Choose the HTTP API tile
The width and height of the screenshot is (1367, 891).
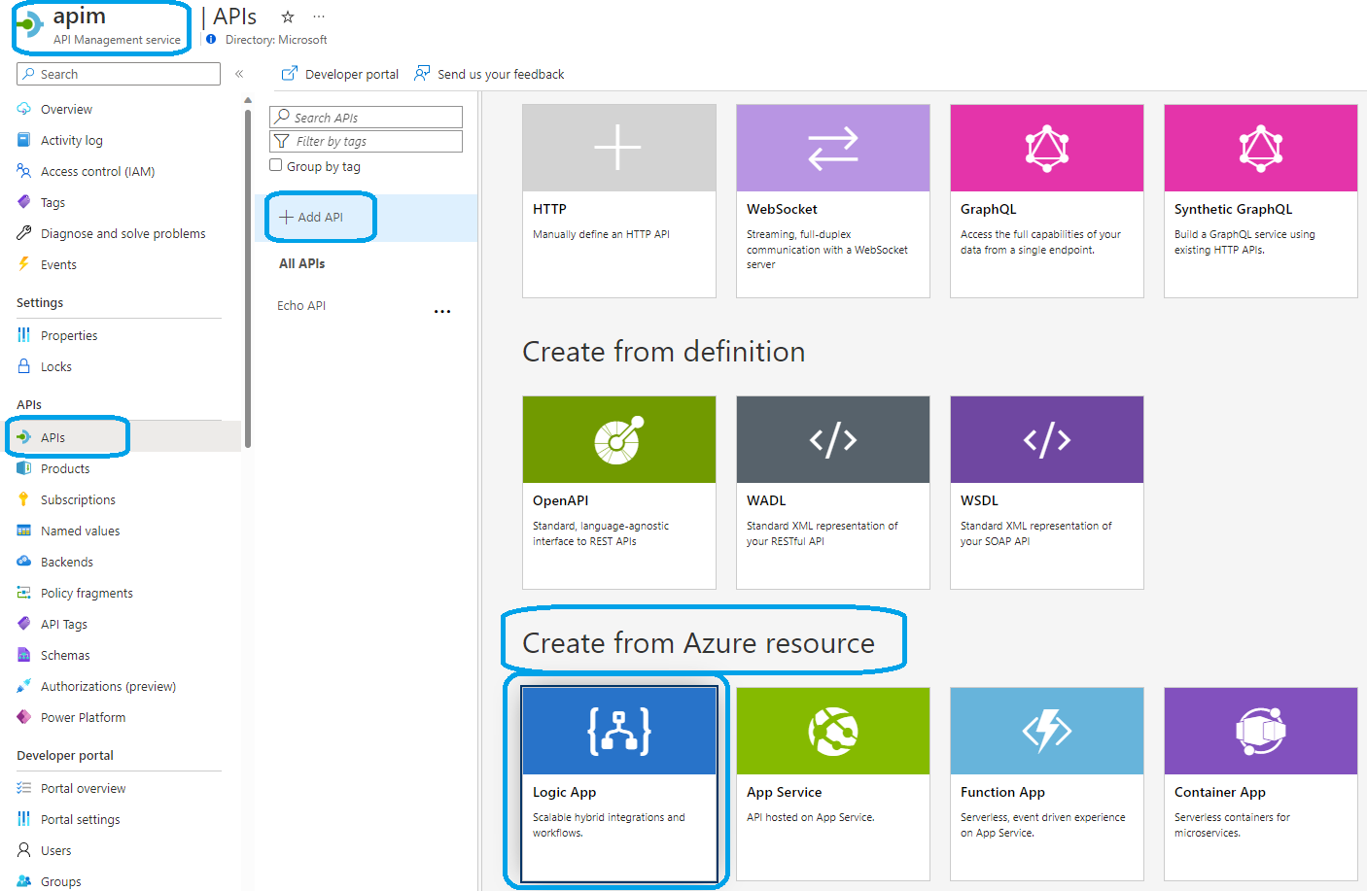(x=619, y=201)
